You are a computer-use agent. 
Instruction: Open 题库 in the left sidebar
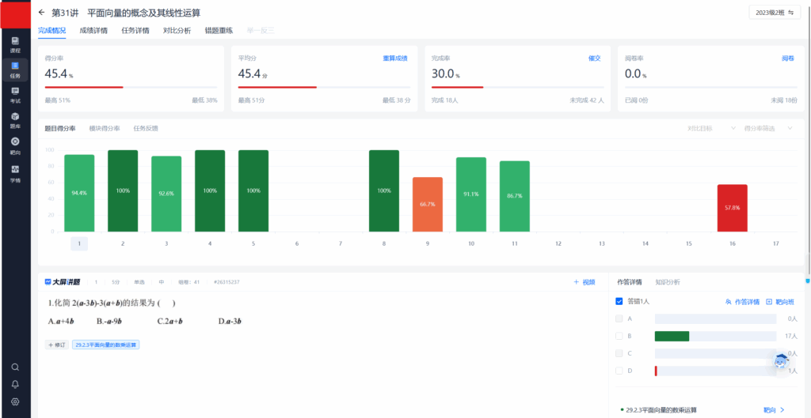click(x=15, y=120)
